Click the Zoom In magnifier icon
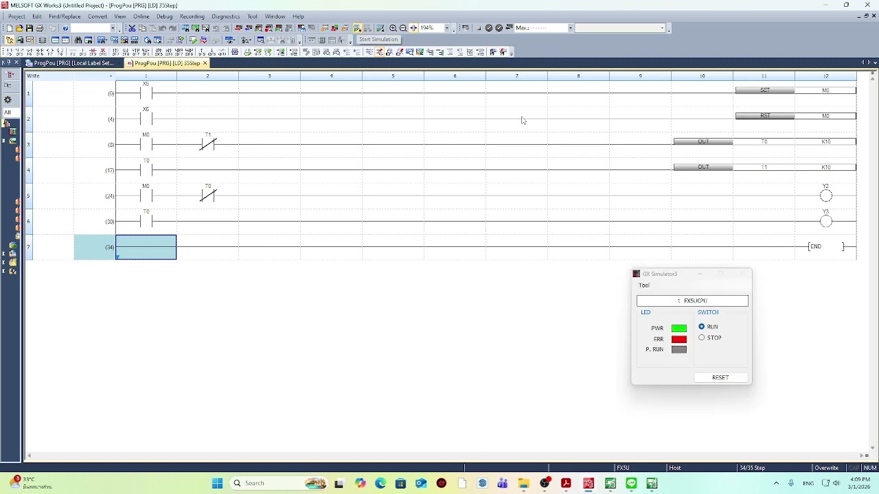 393,28
